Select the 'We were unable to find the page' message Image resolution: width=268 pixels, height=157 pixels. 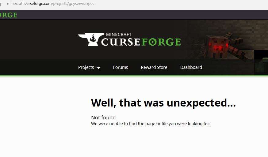coord(151,124)
